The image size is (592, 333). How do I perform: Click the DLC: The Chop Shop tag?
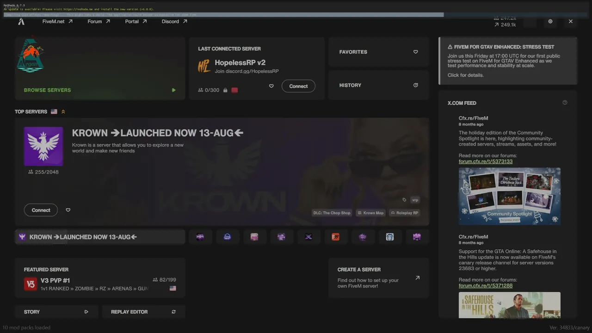[x=333, y=213]
